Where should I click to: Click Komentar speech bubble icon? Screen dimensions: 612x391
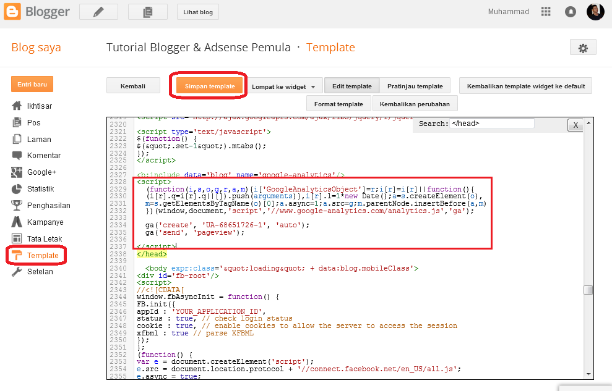click(17, 156)
